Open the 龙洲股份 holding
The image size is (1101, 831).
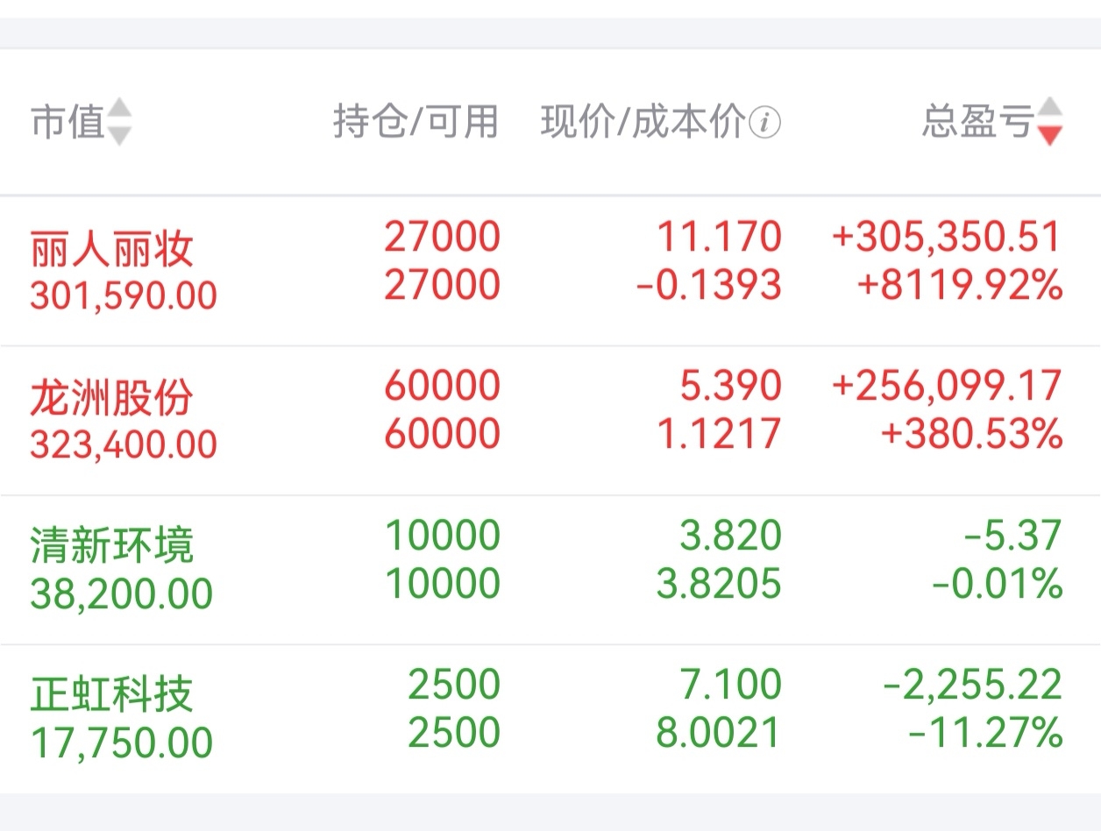111,399
